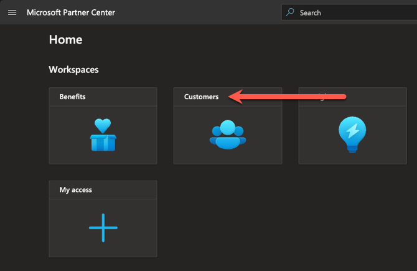Click the Microsoft Partner Center title
Viewport: 417px width, 271px height.
pos(70,12)
